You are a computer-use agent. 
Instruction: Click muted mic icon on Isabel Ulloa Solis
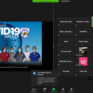[x=59, y=25]
